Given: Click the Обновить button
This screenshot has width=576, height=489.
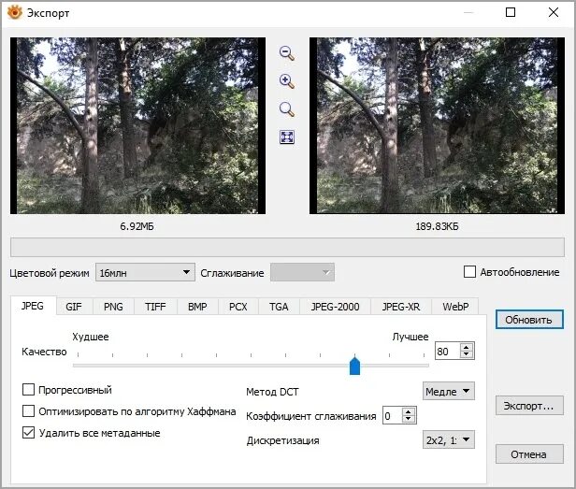Looking at the screenshot, I should pyautogui.click(x=529, y=320).
